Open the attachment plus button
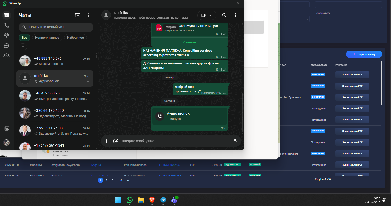Screen dimensions: 391x206 coord(107,141)
